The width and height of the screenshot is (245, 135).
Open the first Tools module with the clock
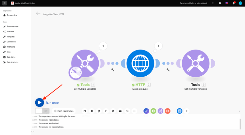[85, 63]
